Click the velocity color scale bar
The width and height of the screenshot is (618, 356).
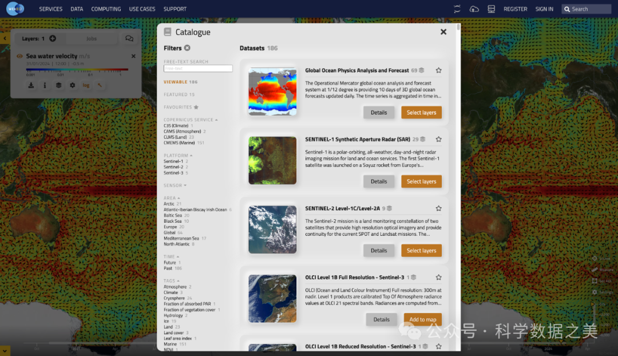77,70
